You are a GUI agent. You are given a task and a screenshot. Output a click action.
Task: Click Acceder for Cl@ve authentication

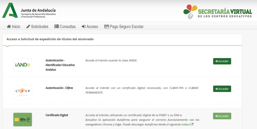(x=222, y=89)
